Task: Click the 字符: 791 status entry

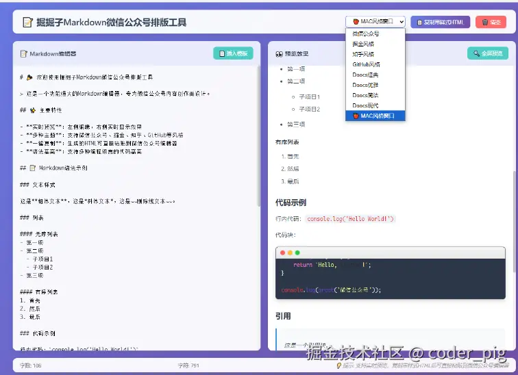Action: tap(188, 365)
